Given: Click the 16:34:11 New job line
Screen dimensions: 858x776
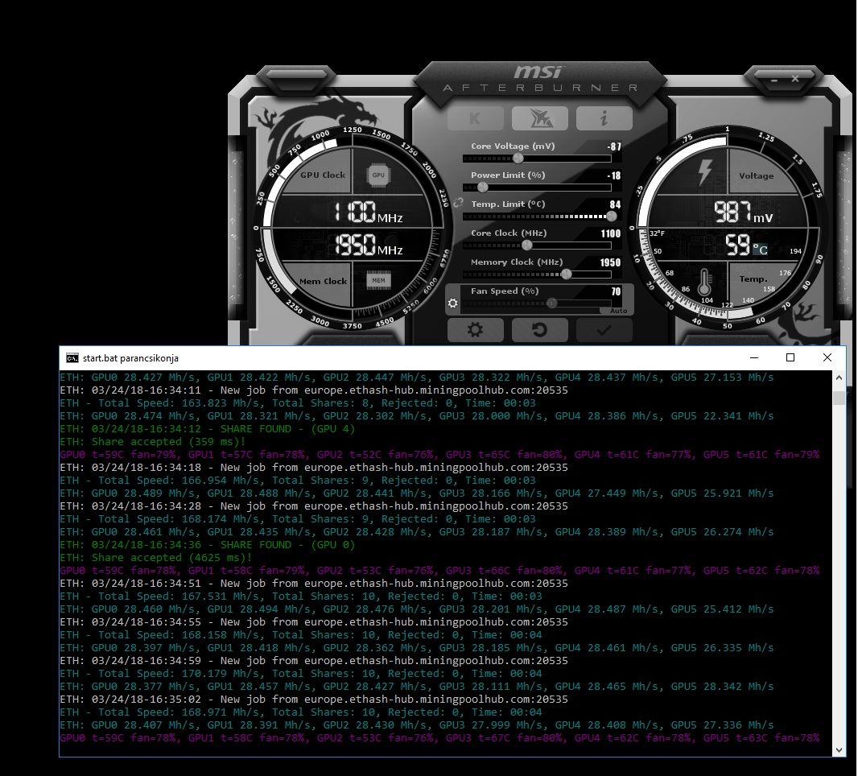Looking at the screenshot, I should tap(314, 390).
